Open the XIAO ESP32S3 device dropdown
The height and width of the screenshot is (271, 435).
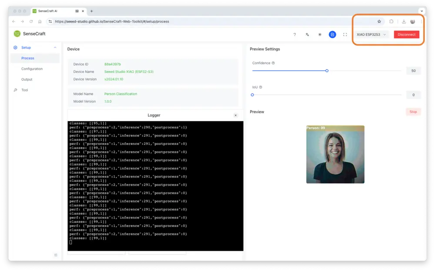(371, 34)
